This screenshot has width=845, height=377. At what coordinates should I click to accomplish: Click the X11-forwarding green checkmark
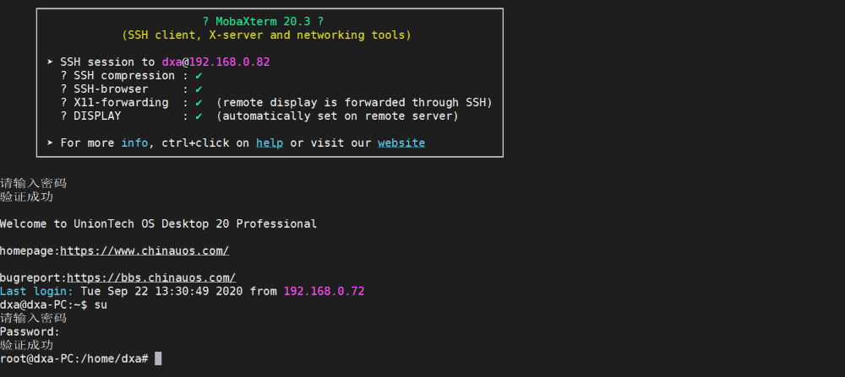click(x=199, y=103)
